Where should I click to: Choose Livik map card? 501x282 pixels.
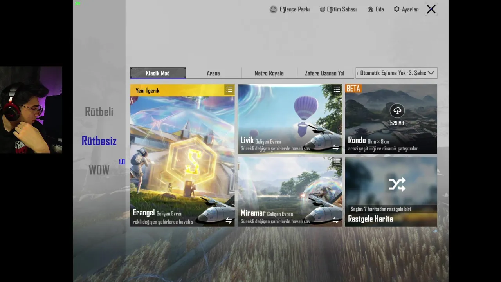click(290, 119)
